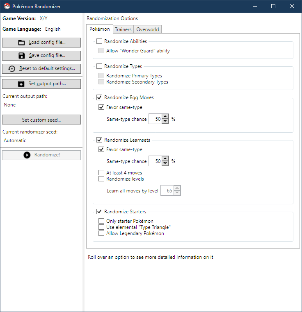This screenshot has width=302, height=312.
Task: Click the floppy disk save icon
Action: point(22,56)
